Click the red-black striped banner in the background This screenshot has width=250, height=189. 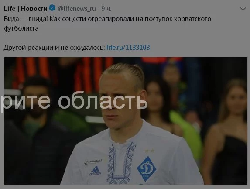click(63, 70)
